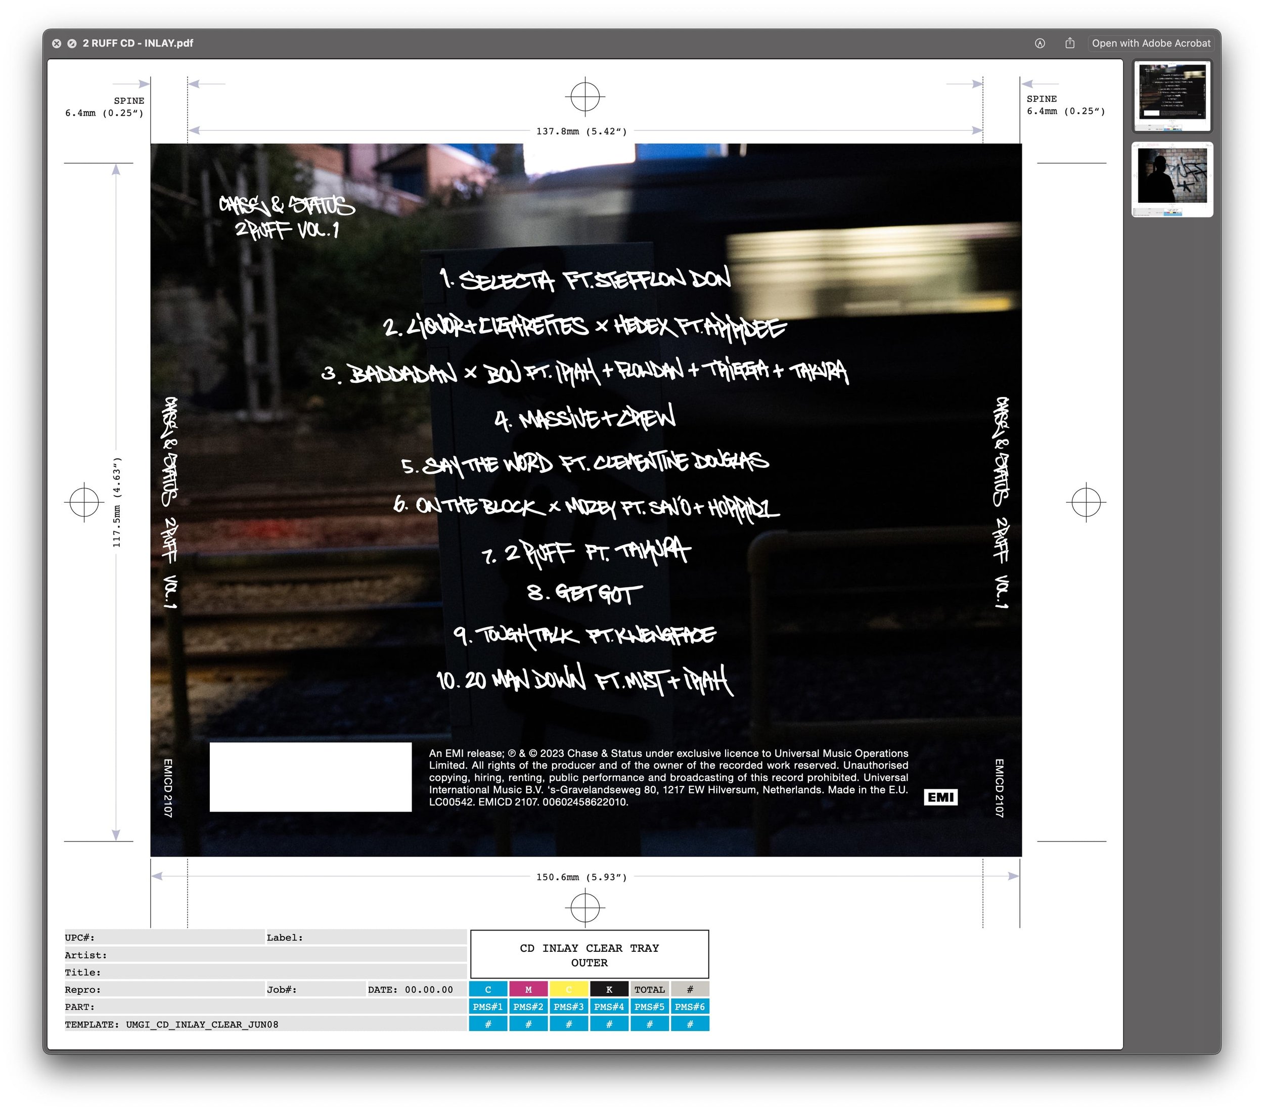This screenshot has height=1111, width=1264.
Task: Toggle the M magenta channel cell
Action: click(x=529, y=990)
